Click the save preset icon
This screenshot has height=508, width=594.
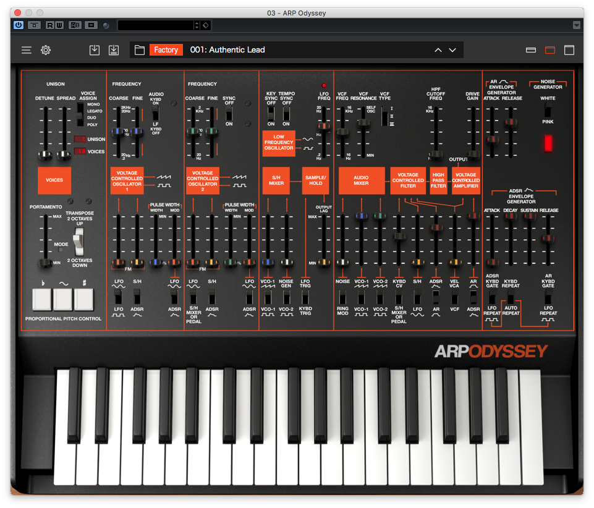pyautogui.click(x=95, y=50)
